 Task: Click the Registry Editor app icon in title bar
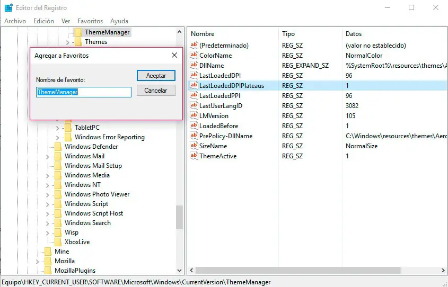(8, 8)
